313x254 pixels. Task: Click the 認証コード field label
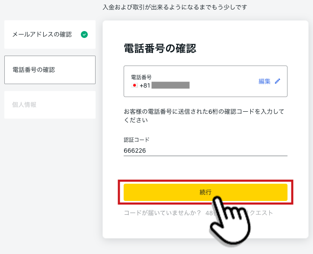point(137,140)
